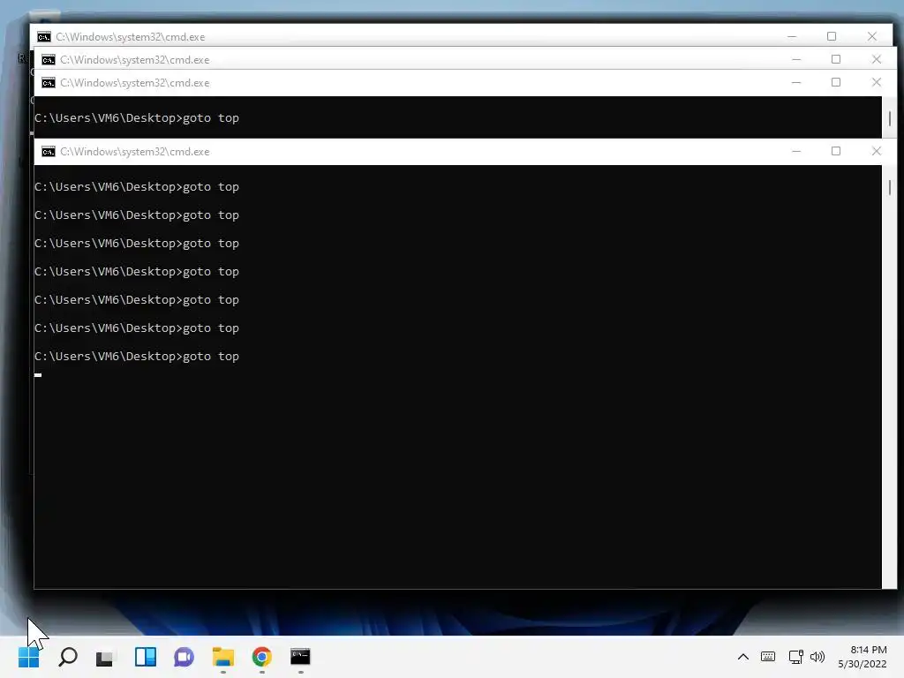This screenshot has width=904, height=678.
Task: Maximize the rearmost cmd.exe window
Action: [832, 36]
